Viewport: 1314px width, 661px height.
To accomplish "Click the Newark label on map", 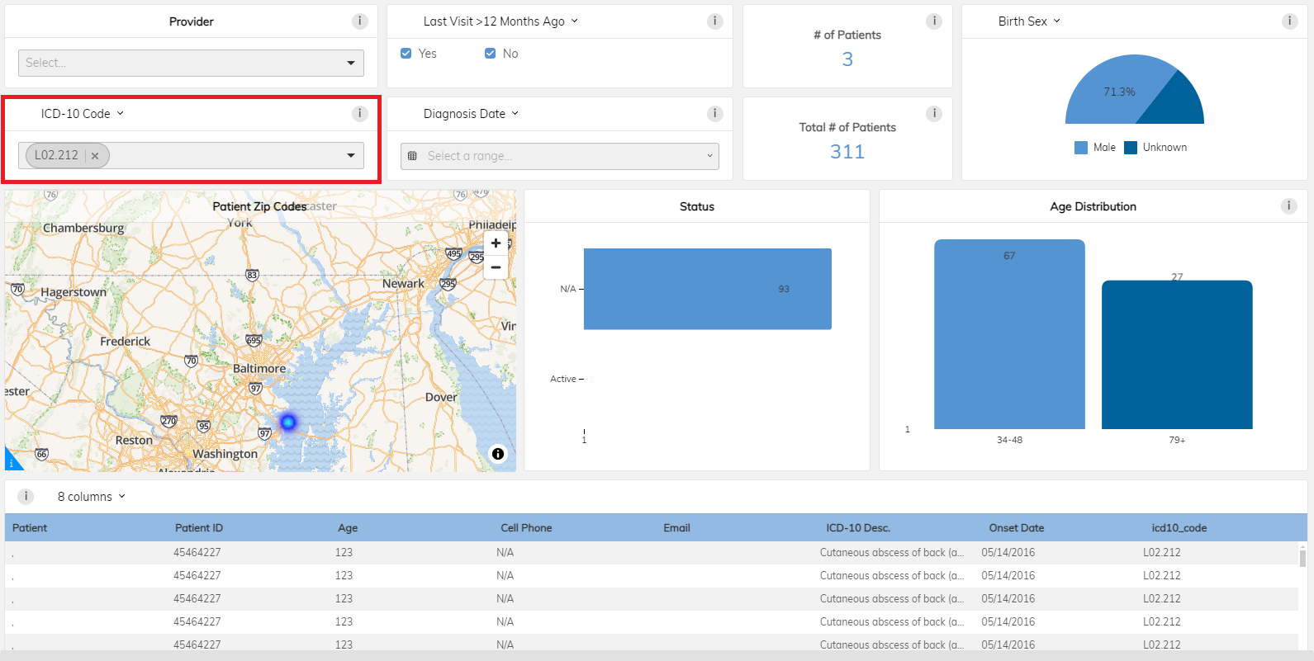I will [403, 283].
